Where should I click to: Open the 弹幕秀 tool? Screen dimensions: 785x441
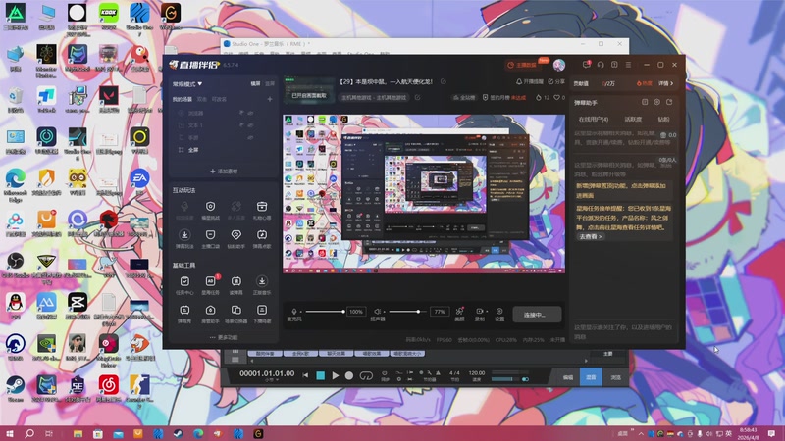tap(184, 314)
